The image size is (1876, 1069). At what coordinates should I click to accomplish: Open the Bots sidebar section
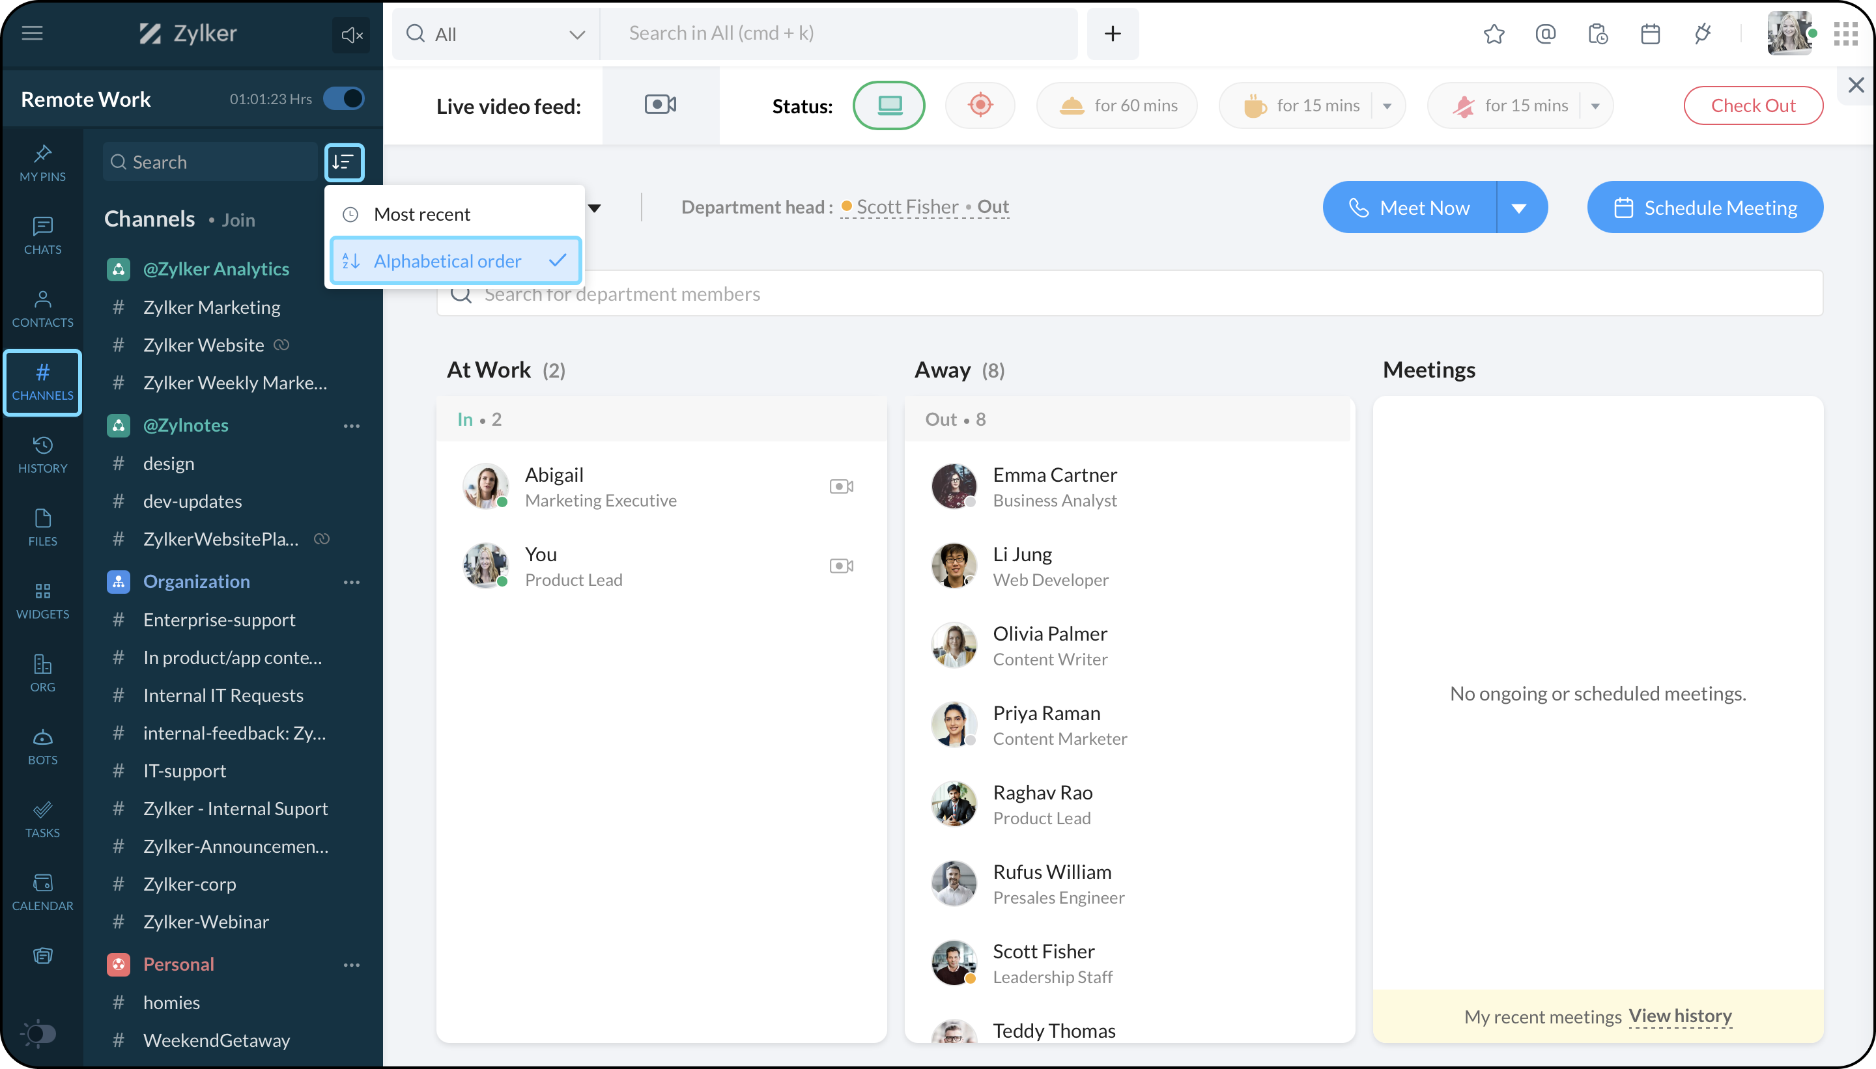click(42, 746)
